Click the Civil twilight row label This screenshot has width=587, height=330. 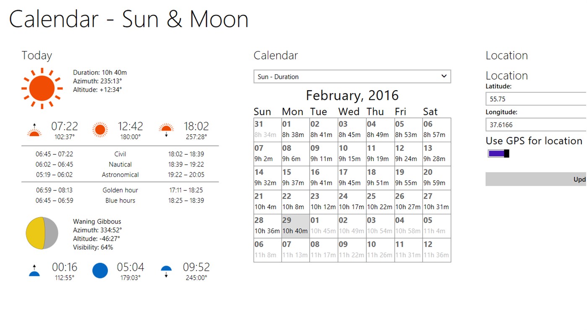point(120,154)
